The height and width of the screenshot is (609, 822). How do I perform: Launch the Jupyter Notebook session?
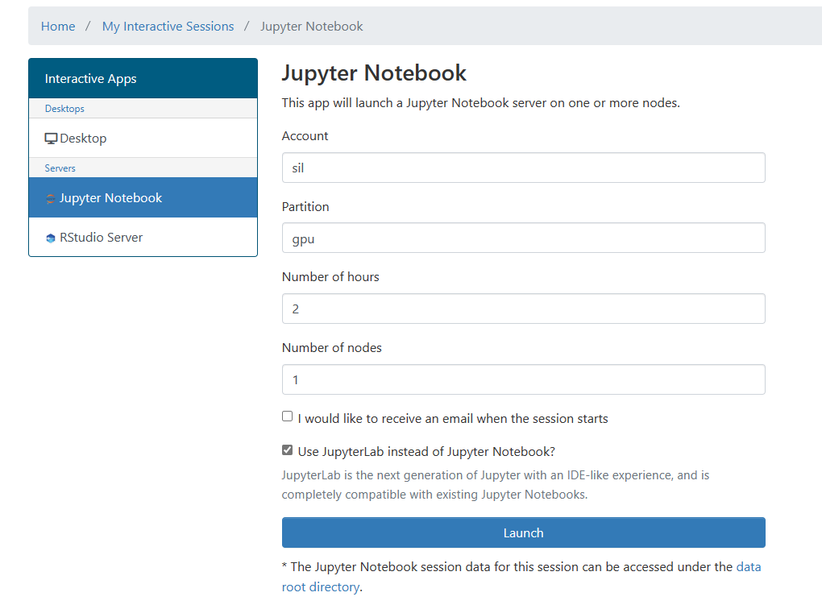pos(524,532)
